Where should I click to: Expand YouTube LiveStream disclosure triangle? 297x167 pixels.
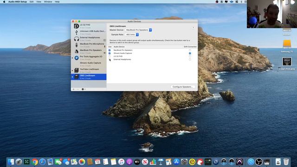[x=72, y=71]
